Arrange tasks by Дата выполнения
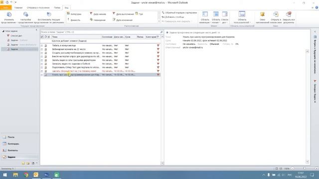This screenshot has width=319, height=179. (123, 14)
